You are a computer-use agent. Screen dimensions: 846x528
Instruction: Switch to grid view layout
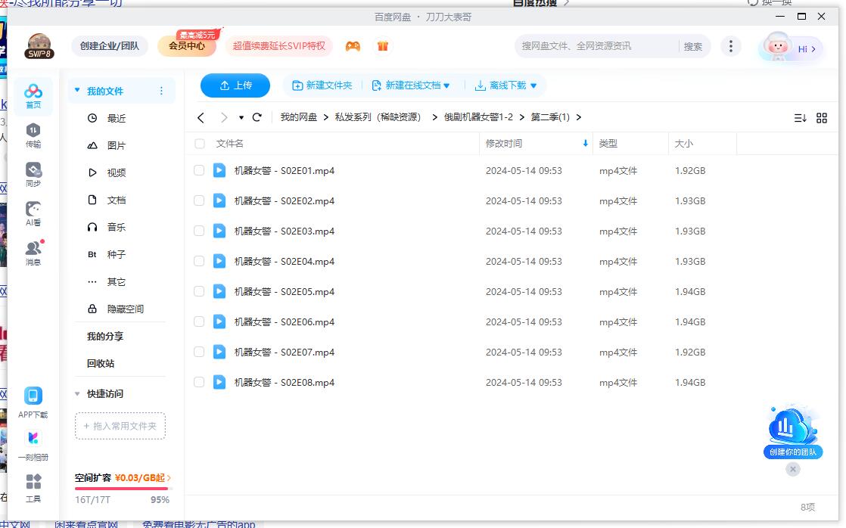pyautogui.click(x=822, y=117)
